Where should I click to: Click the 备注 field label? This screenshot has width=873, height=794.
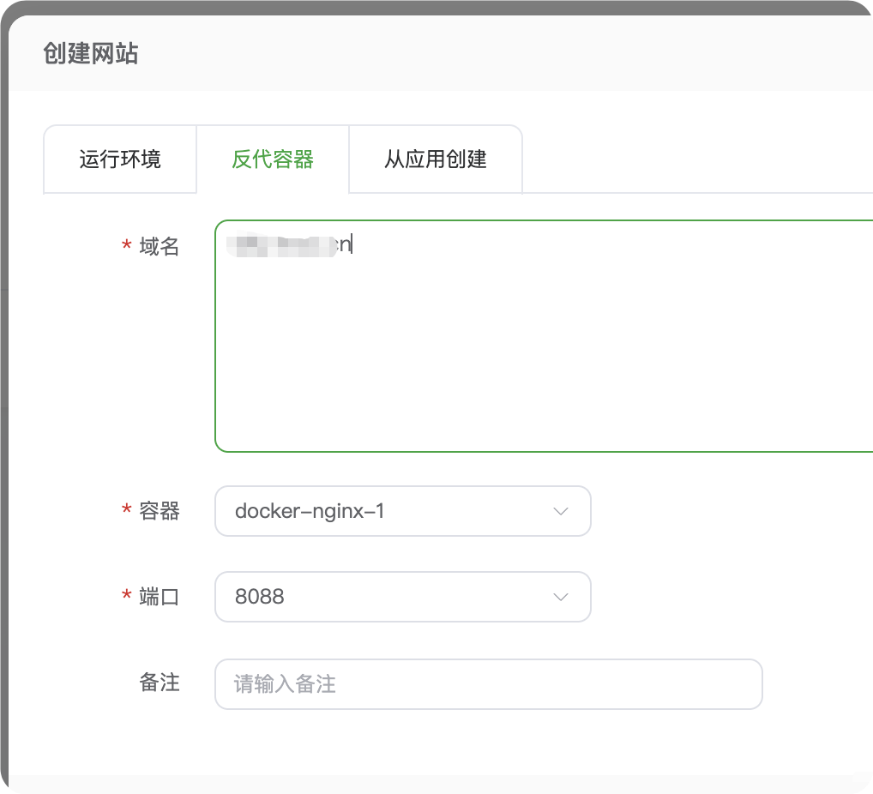coord(160,684)
